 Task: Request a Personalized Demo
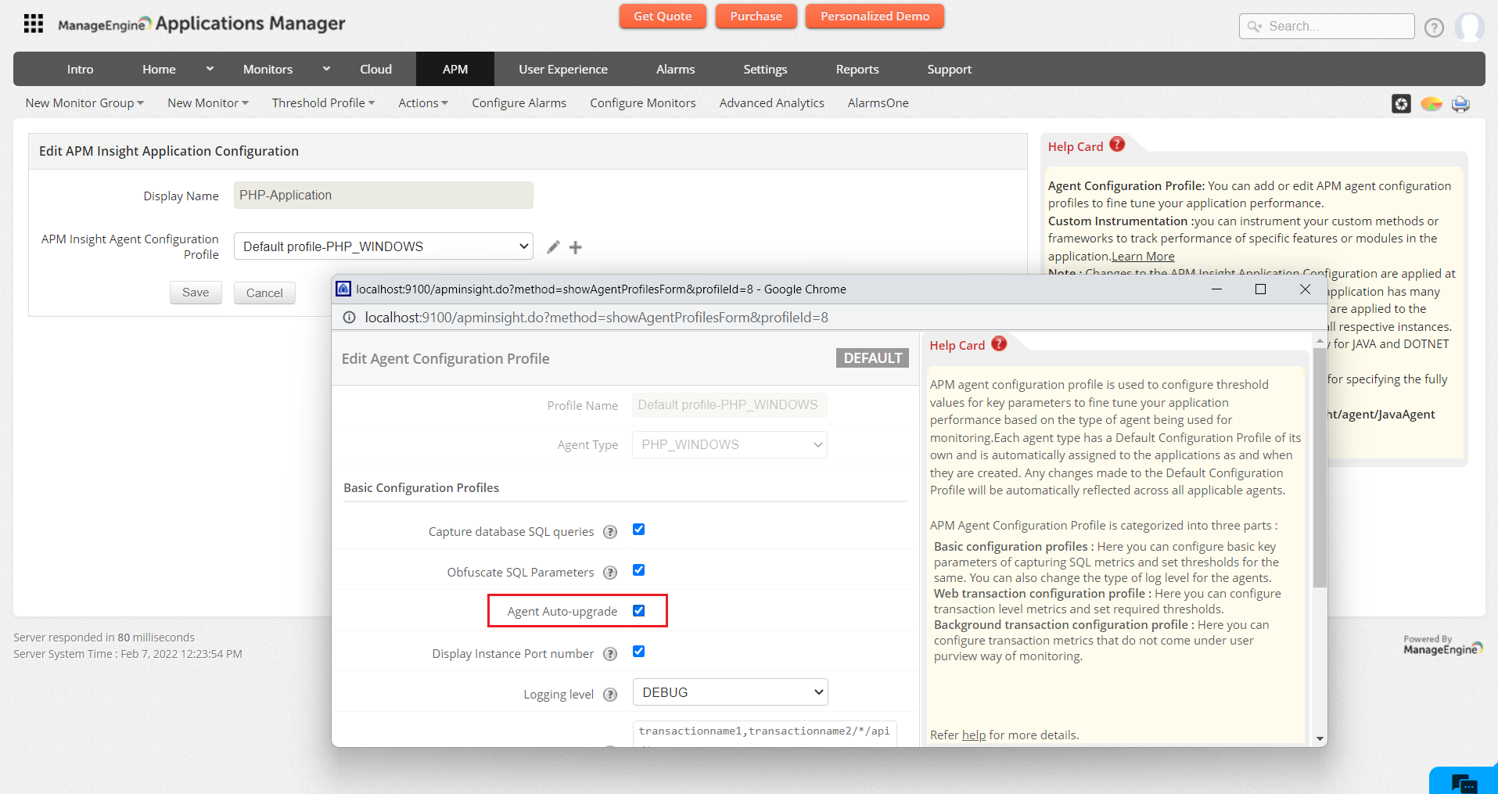pos(875,16)
